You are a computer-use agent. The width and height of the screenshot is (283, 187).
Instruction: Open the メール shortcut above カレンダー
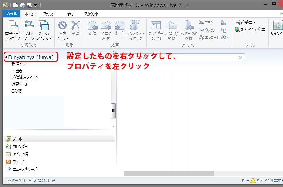coord(59,139)
